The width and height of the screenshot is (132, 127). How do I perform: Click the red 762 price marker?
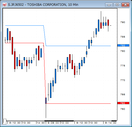point(123,103)
